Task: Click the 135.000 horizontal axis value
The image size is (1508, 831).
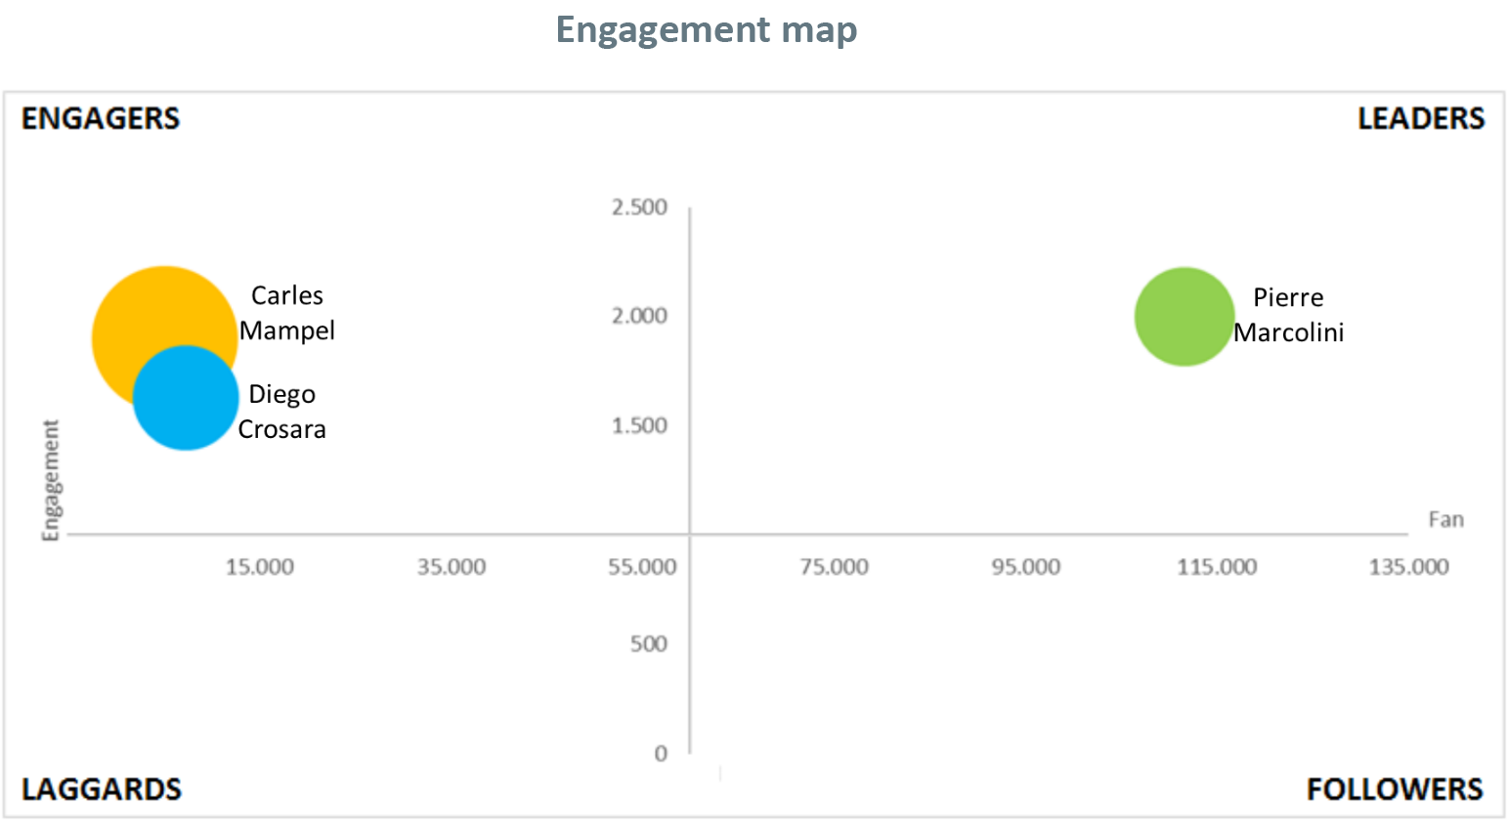Action: coord(1408,567)
